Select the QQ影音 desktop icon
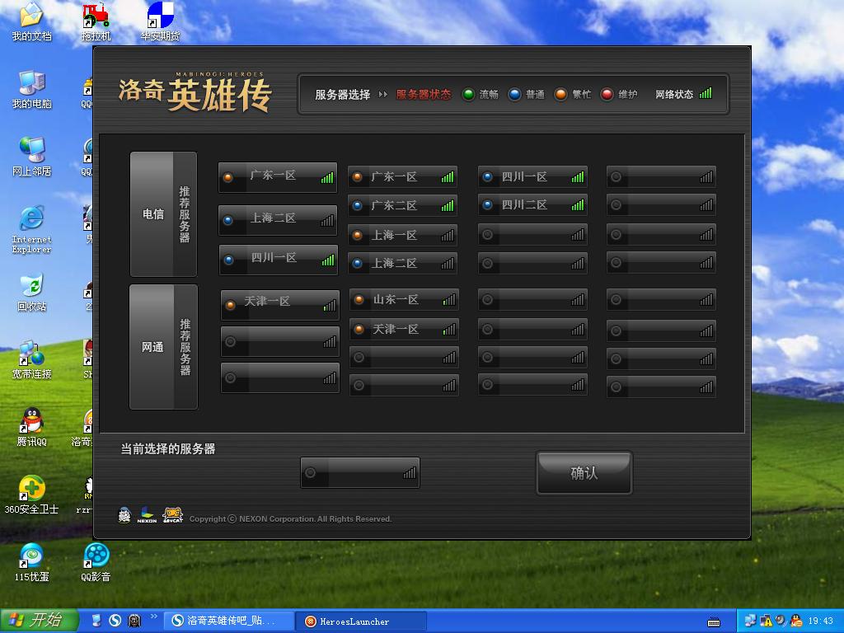The width and height of the screenshot is (844, 633). click(x=96, y=562)
